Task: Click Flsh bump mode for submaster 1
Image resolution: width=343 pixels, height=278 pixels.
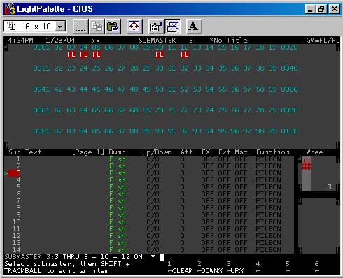Action: pyautogui.click(x=118, y=159)
